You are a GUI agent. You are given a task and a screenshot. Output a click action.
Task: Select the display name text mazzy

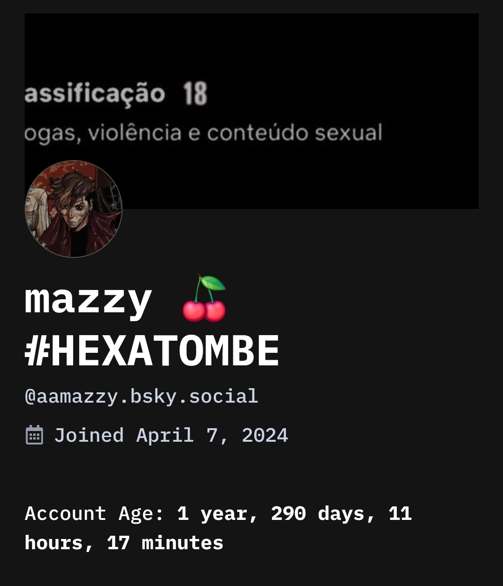pos(88,300)
